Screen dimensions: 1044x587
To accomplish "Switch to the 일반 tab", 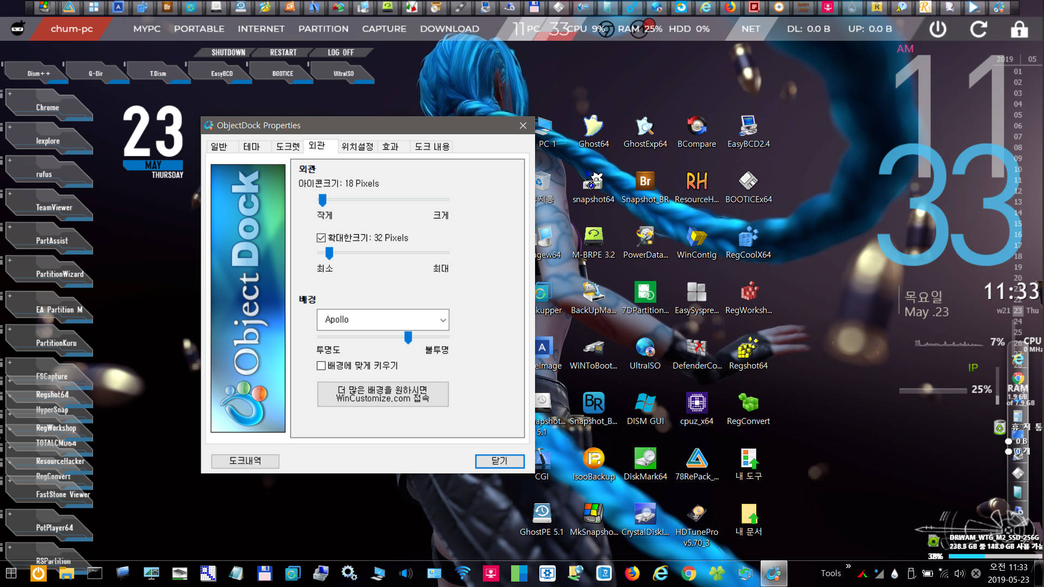I will coord(219,147).
